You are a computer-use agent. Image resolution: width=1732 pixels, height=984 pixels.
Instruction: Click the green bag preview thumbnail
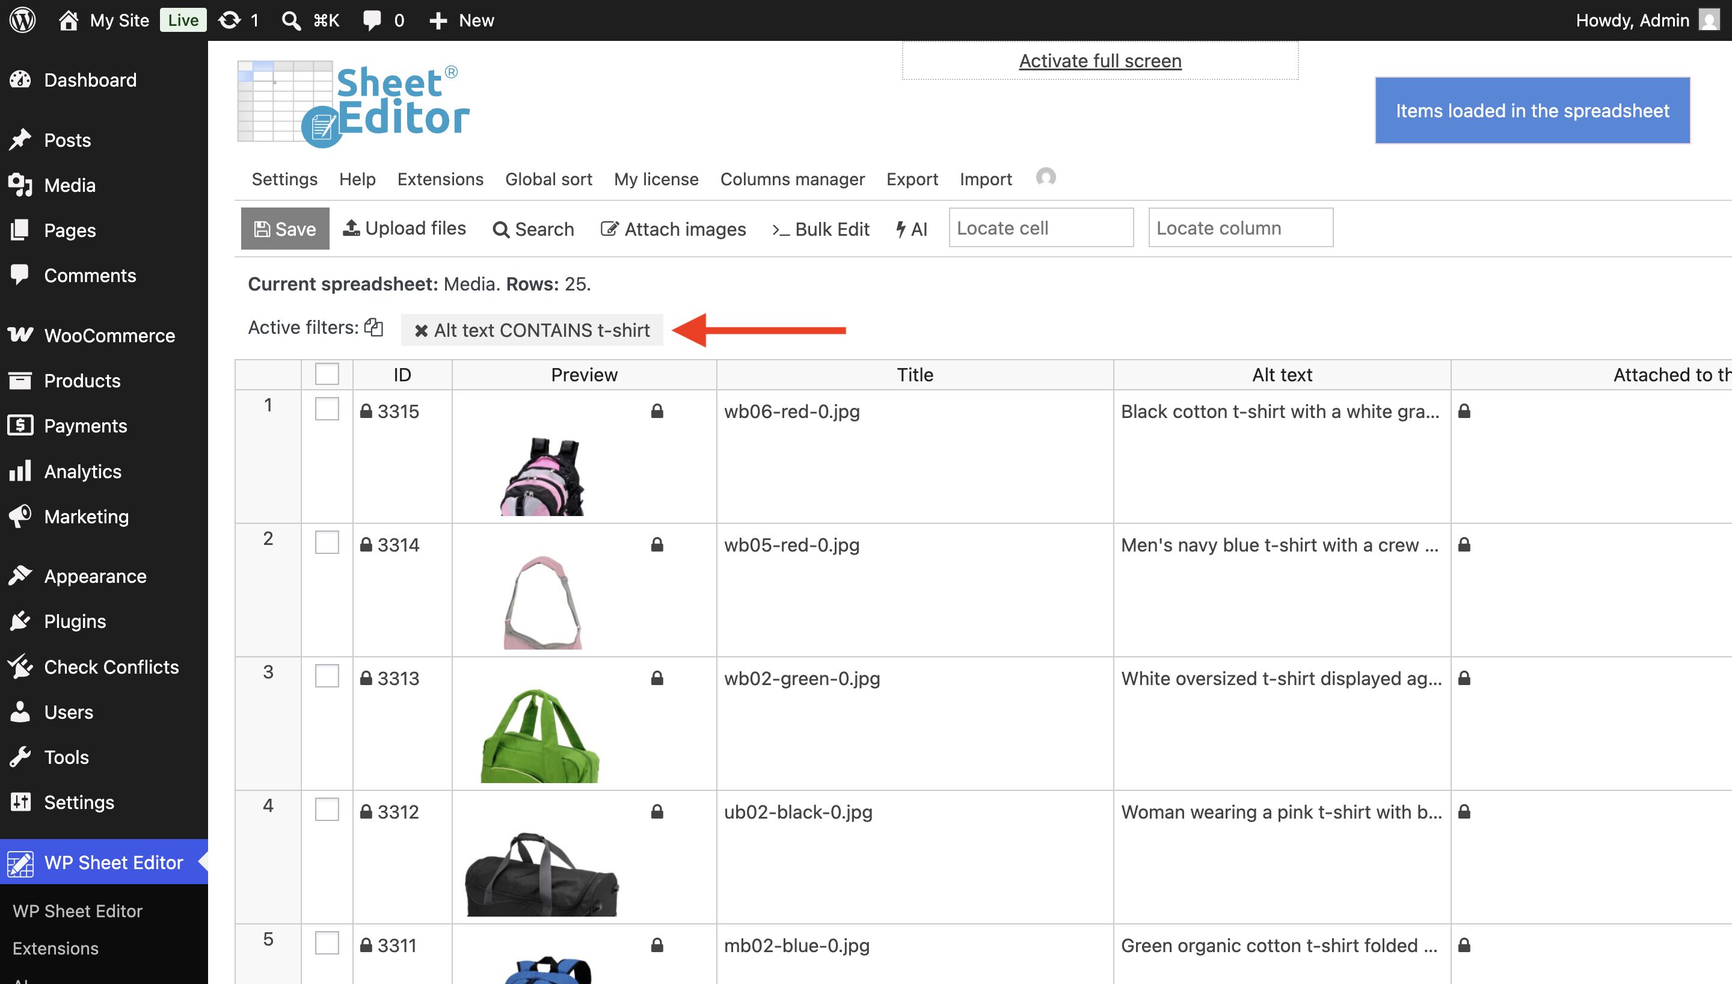[x=539, y=736]
